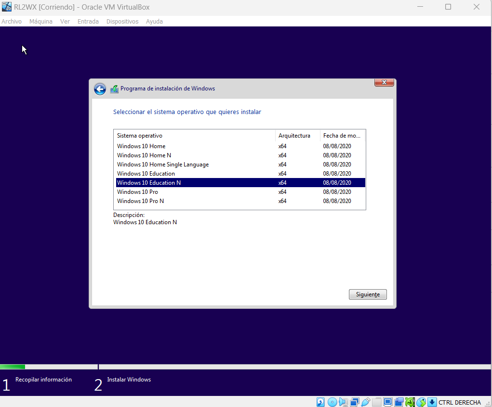
Task: Click the USB devices status icon
Action: click(x=366, y=402)
